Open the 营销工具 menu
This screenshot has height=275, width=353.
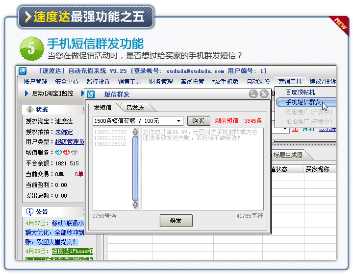290,82
